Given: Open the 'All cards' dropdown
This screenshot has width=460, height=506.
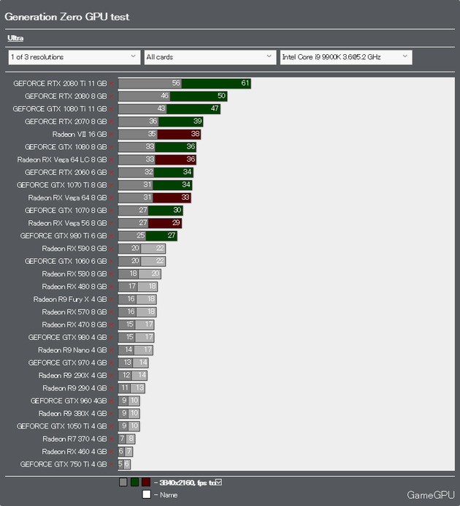Looking at the screenshot, I should (x=210, y=57).
